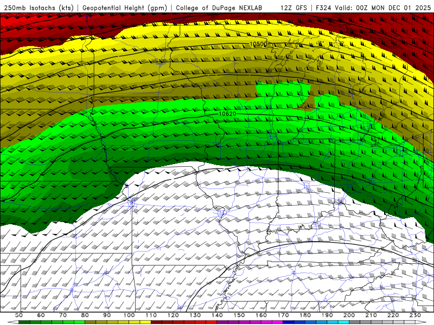Viewport: 434px width, 325px height.
Task: Click the '190' value on the color scale
Action: click(x=328, y=315)
